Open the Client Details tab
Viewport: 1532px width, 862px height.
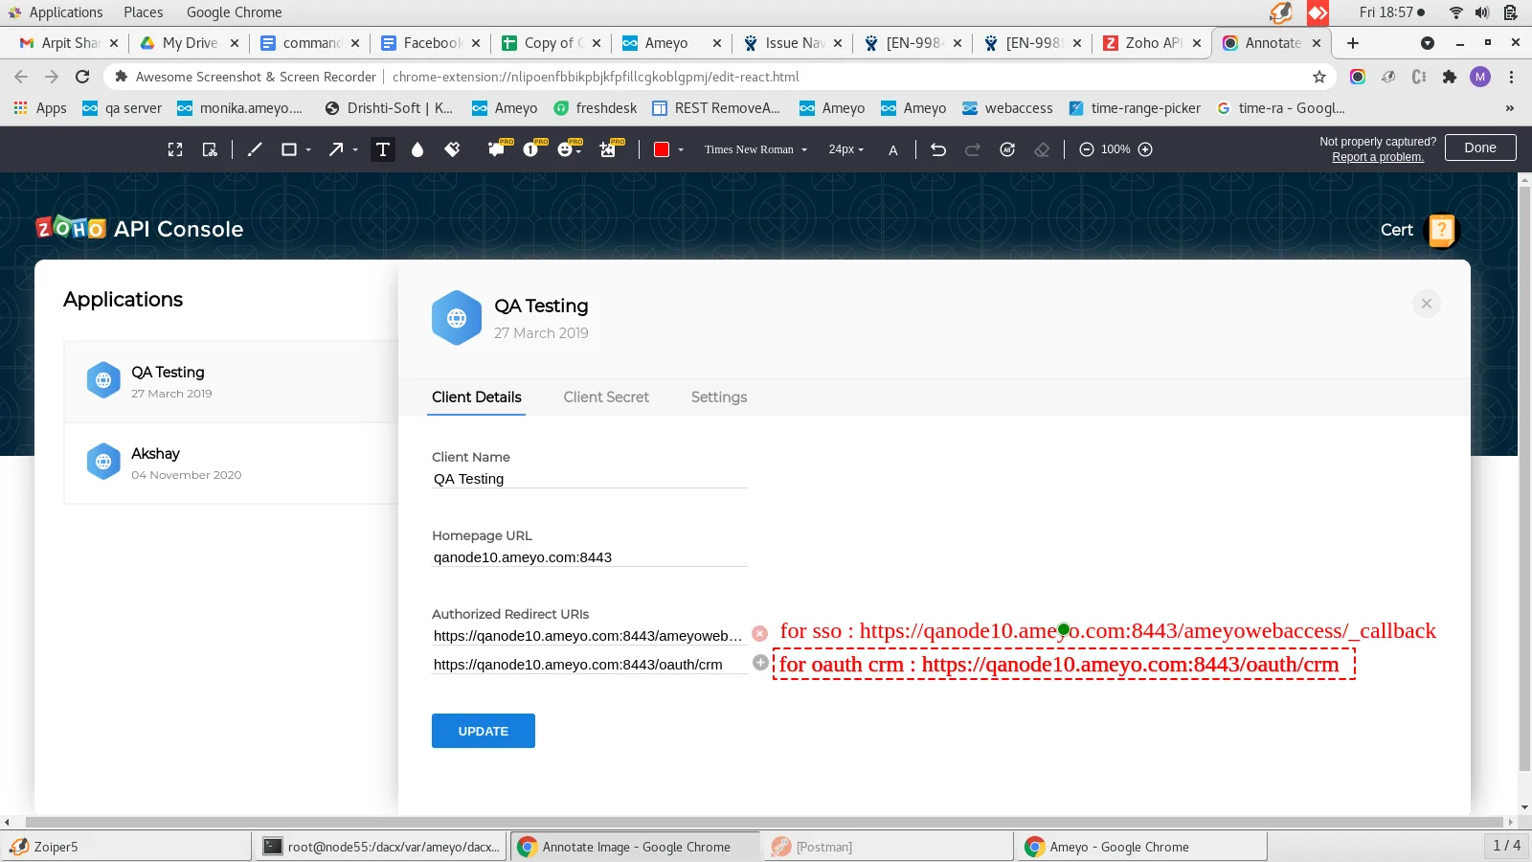477,397
